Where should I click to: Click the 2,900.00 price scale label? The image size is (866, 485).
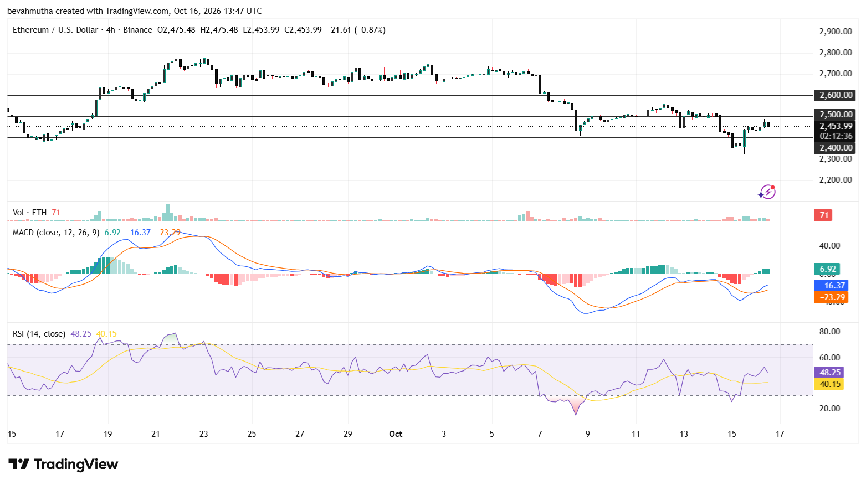tap(836, 32)
